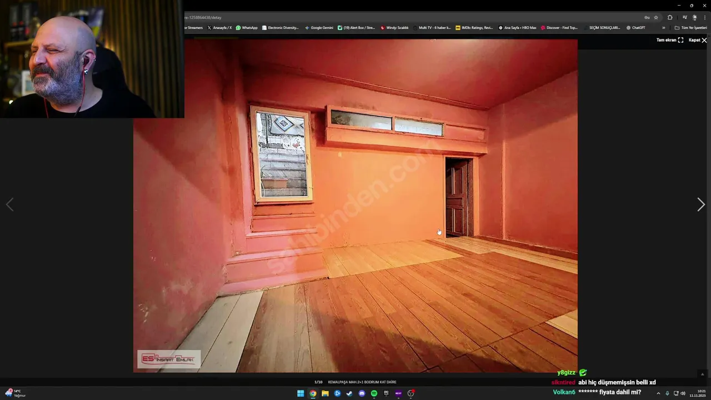Open the Chrome profile avatar
Image resolution: width=711 pixels, height=400 pixels.
(694, 17)
